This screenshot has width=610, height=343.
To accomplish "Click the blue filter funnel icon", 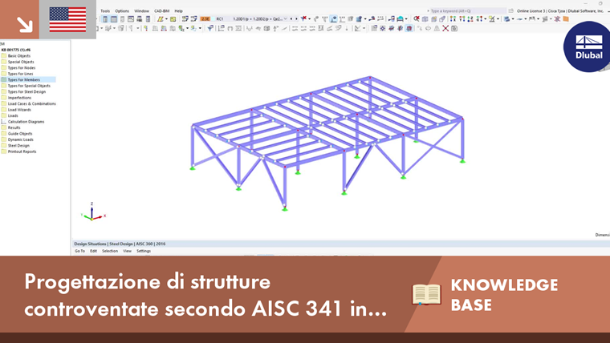I will 210,28.
